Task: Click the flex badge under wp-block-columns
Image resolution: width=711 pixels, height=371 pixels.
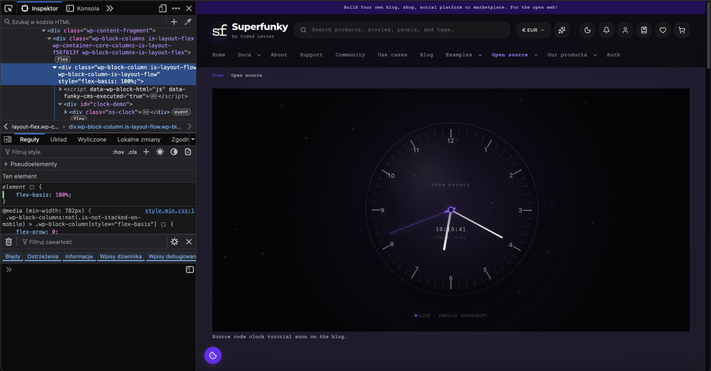Action: 62,59
